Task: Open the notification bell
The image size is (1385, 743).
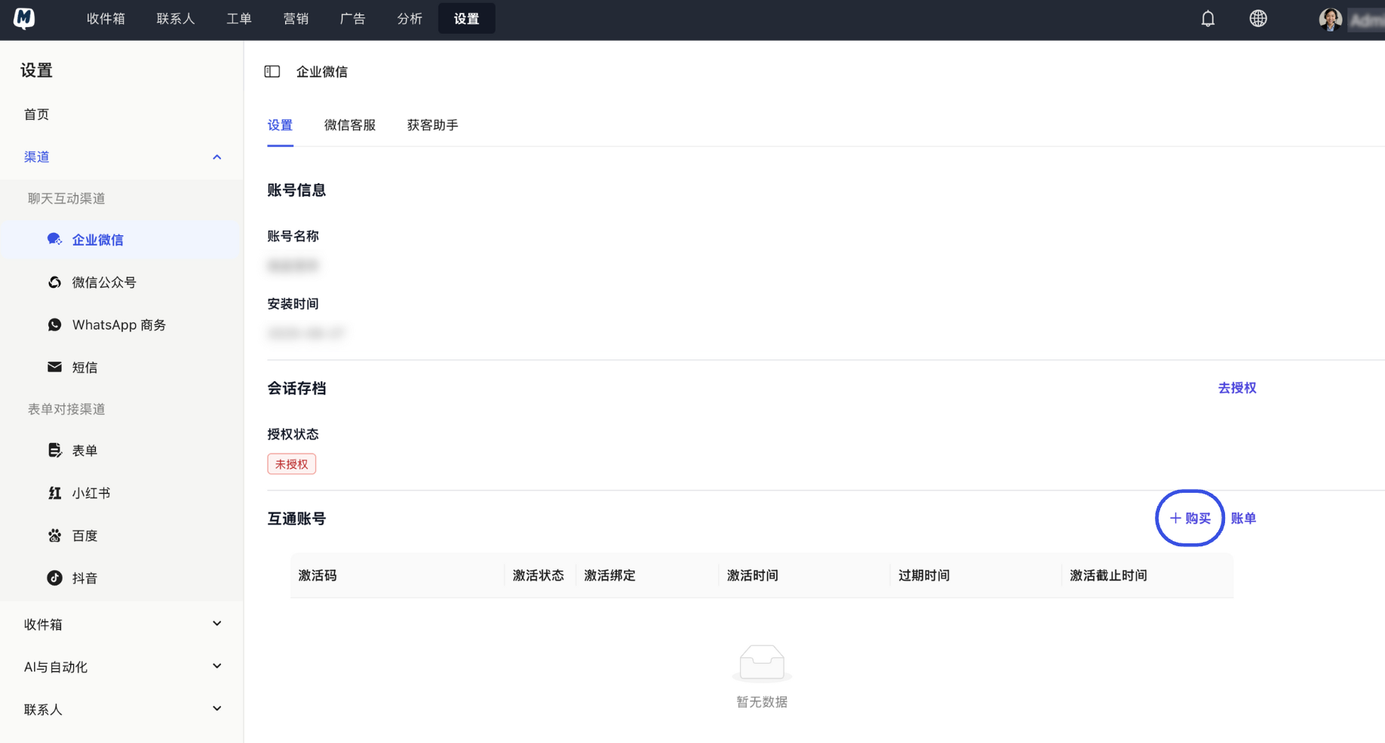Action: [x=1207, y=17]
